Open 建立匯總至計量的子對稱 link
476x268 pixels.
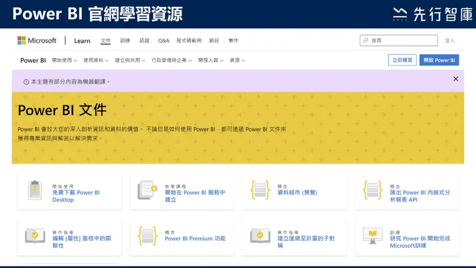coord(306,242)
